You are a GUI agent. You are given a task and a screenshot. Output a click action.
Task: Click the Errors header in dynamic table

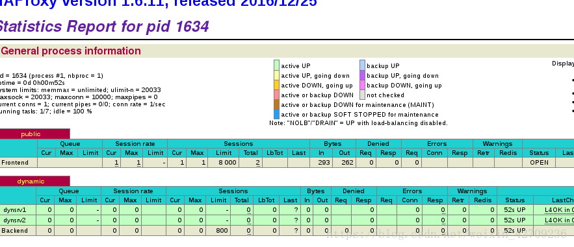(412, 191)
